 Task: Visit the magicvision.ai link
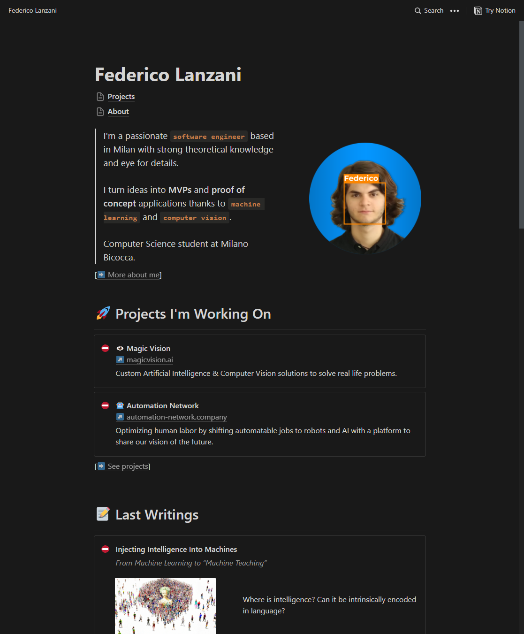pyautogui.click(x=150, y=360)
